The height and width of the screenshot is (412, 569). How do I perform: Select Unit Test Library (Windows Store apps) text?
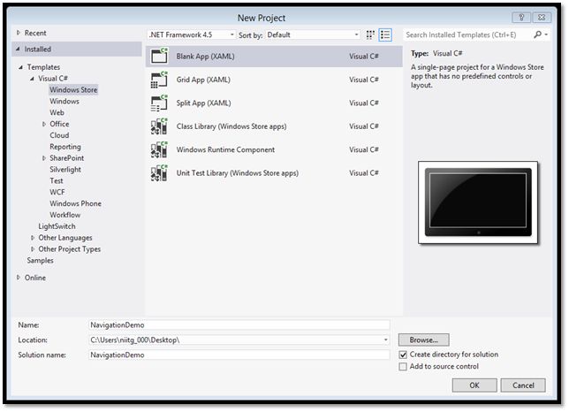coord(238,172)
